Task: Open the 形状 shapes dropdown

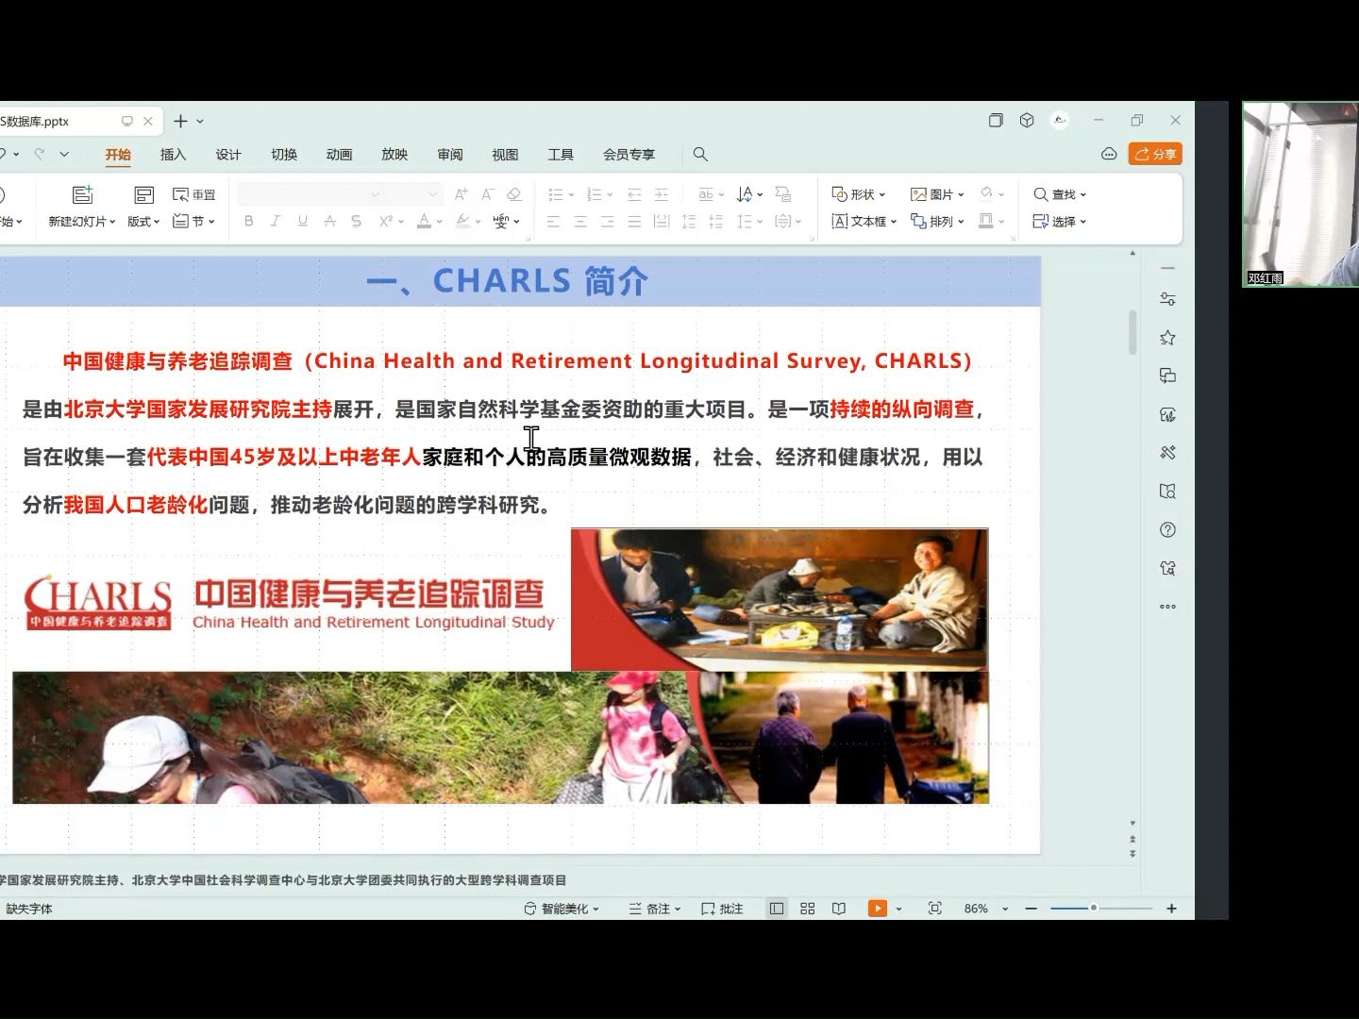Action: pos(859,194)
